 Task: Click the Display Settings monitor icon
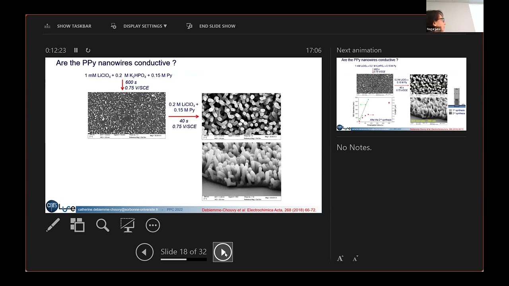113,26
